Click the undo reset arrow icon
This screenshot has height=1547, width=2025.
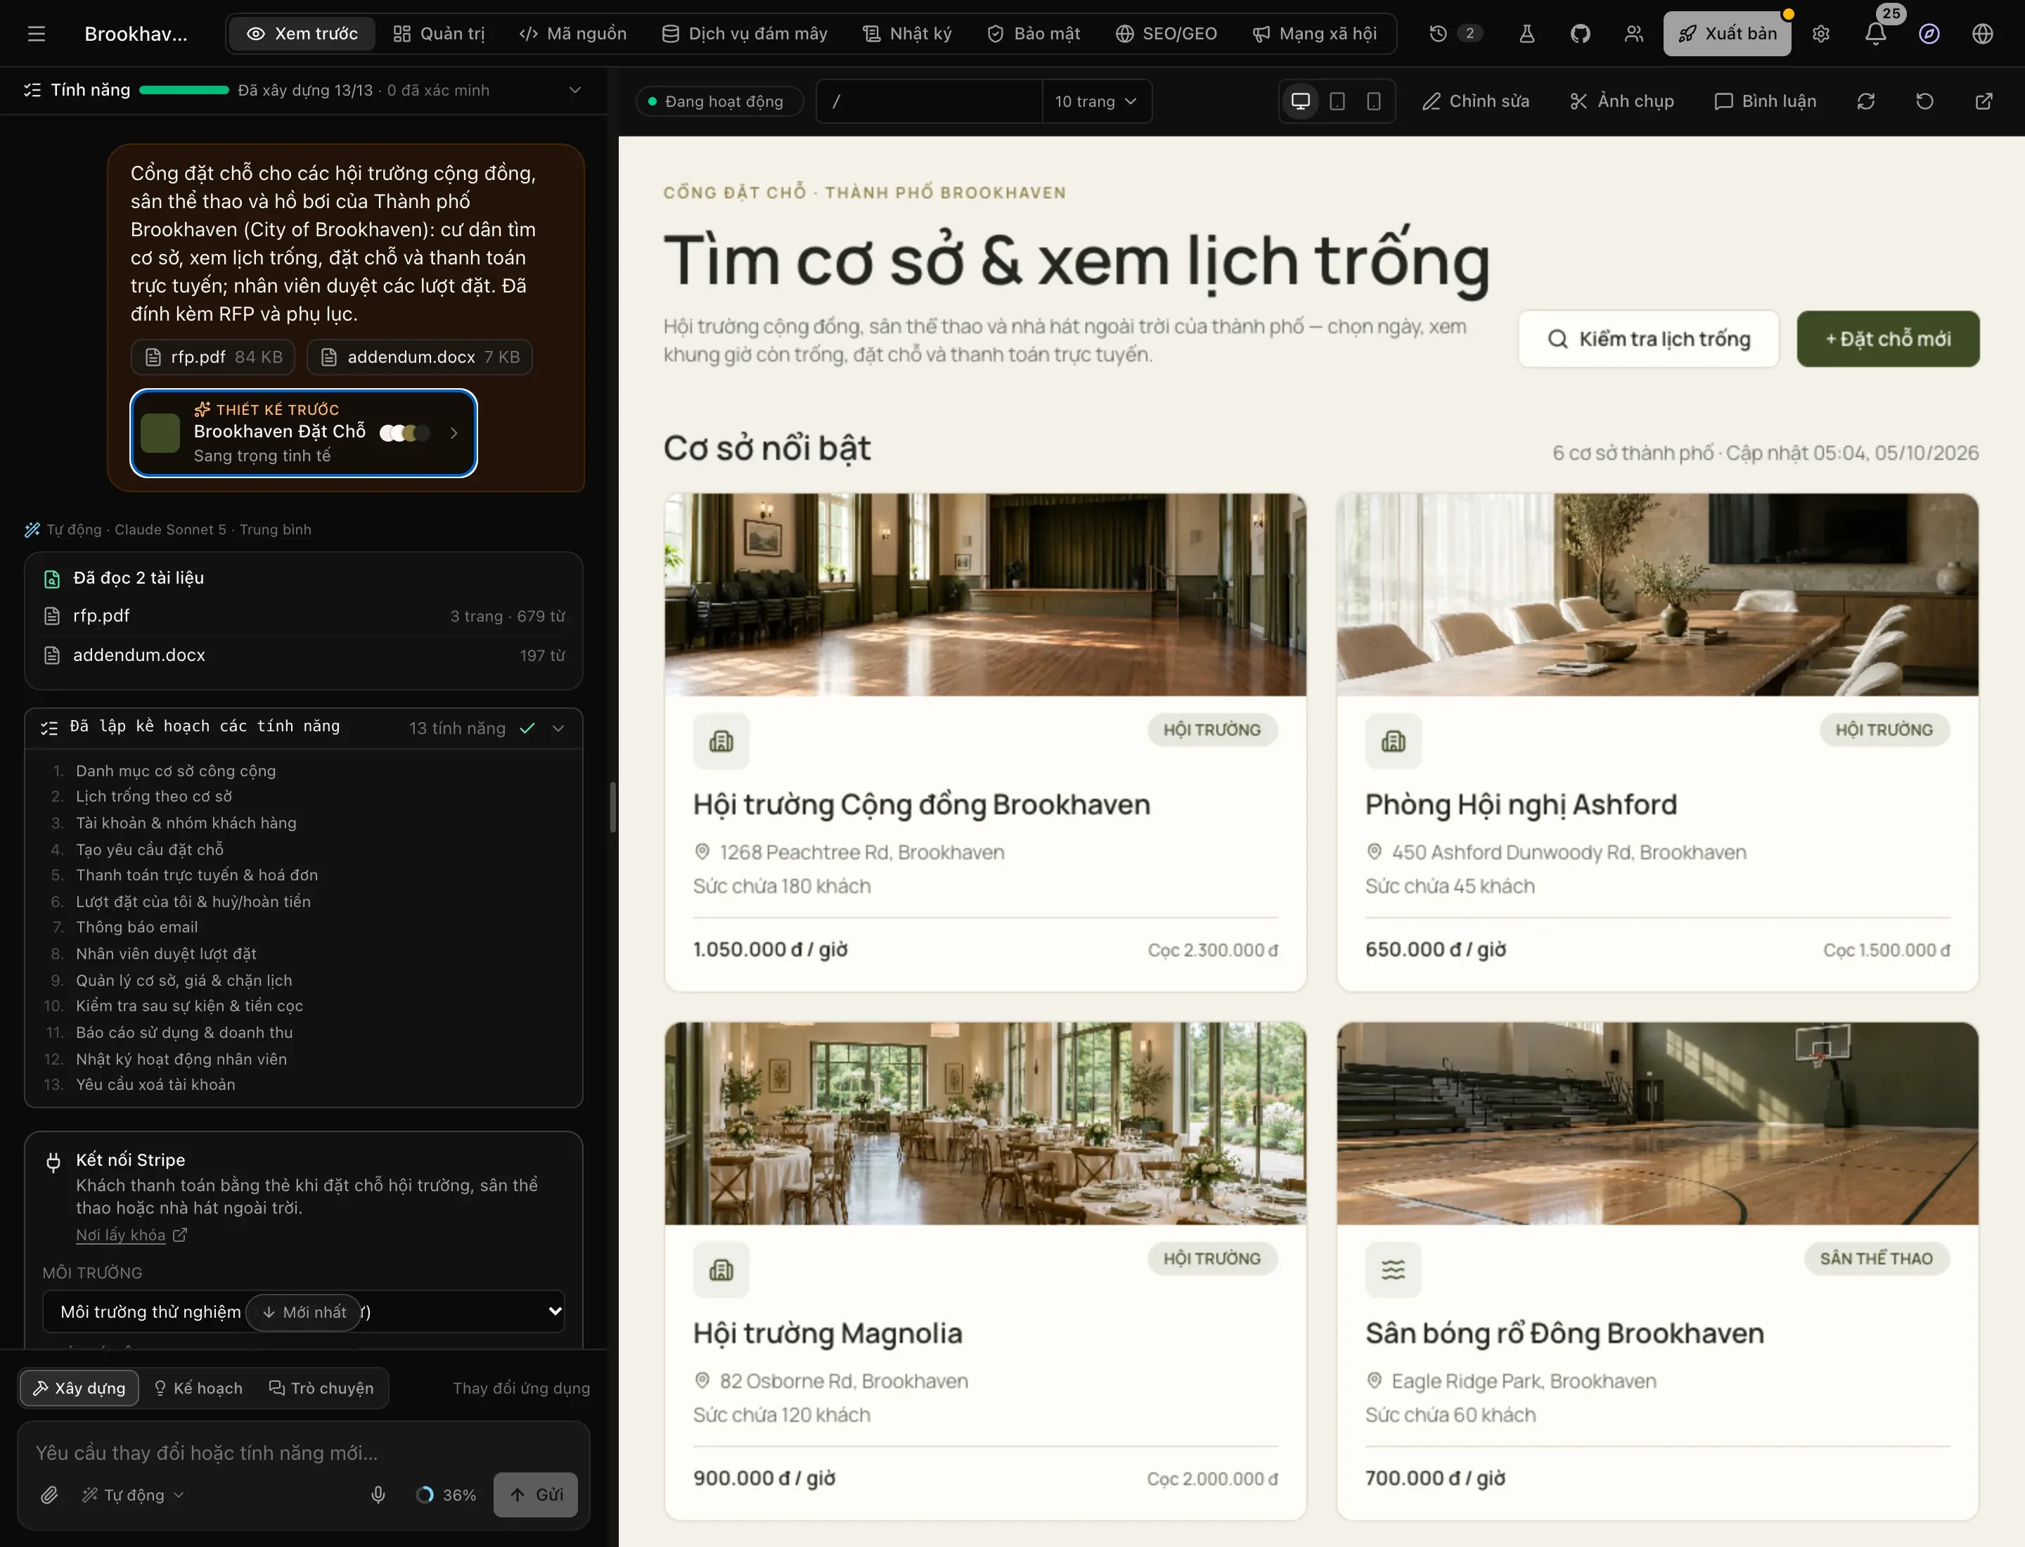tap(1924, 101)
